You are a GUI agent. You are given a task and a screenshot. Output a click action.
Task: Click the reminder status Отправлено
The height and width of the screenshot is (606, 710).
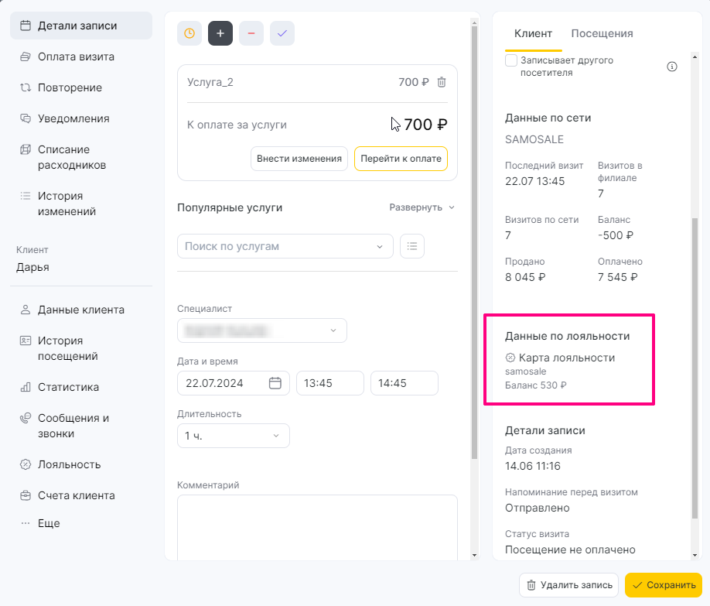(537, 508)
